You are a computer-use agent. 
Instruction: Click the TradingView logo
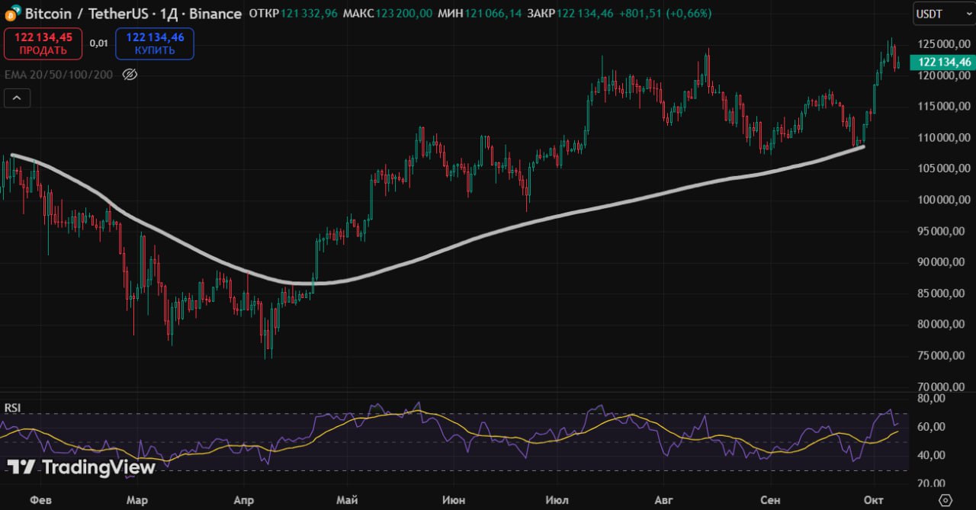82,467
